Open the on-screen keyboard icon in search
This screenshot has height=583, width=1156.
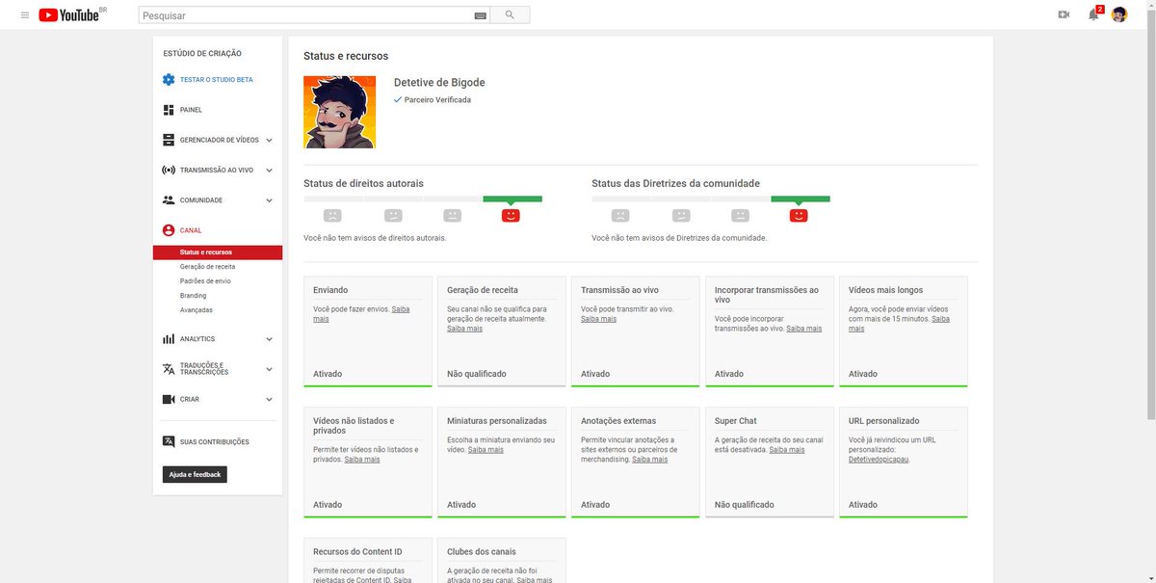tap(480, 15)
